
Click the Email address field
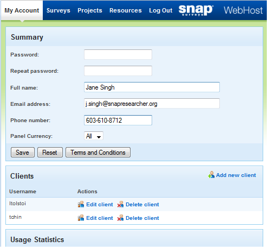pyautogui.click(x=152, y=104)
